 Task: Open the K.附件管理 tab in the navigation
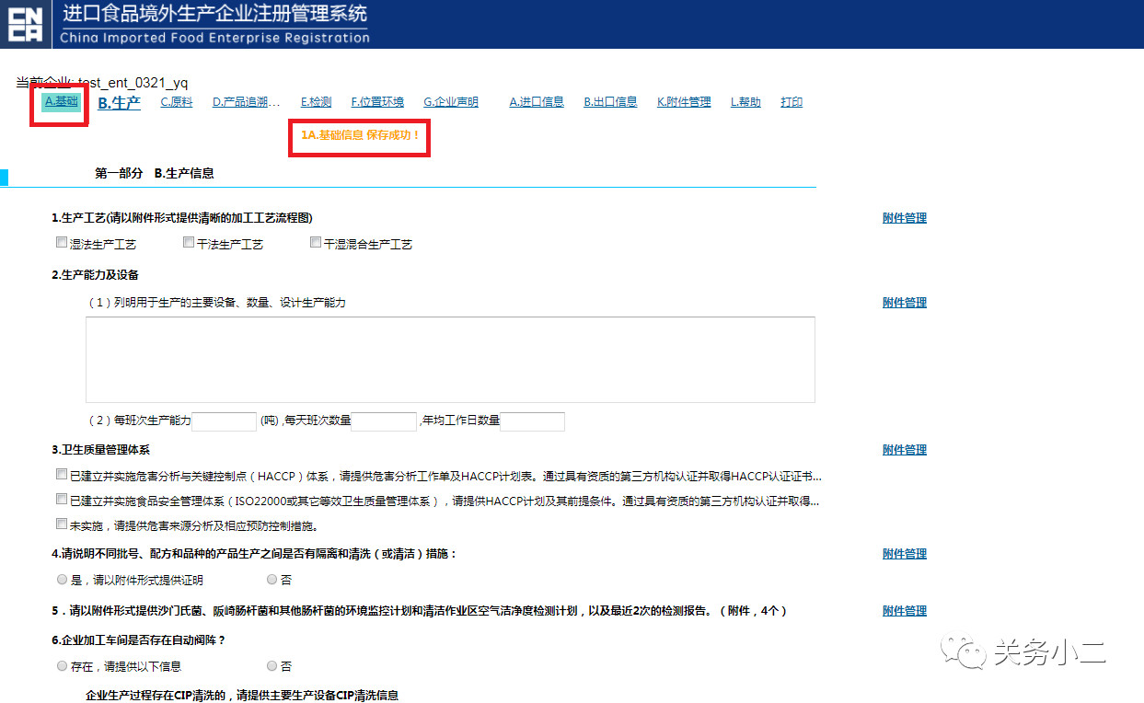coord(683,102)
